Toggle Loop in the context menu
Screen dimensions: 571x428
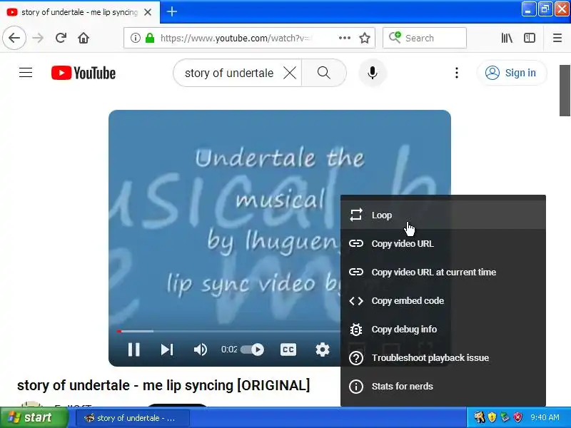[x=443, y=215]
